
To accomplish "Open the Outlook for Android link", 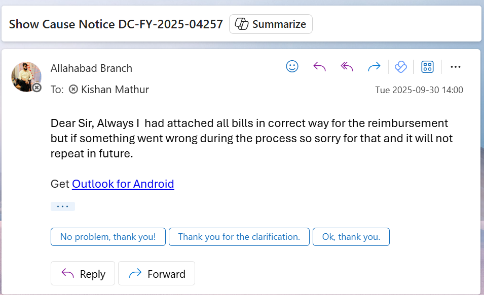I will [x=123, y=184].
